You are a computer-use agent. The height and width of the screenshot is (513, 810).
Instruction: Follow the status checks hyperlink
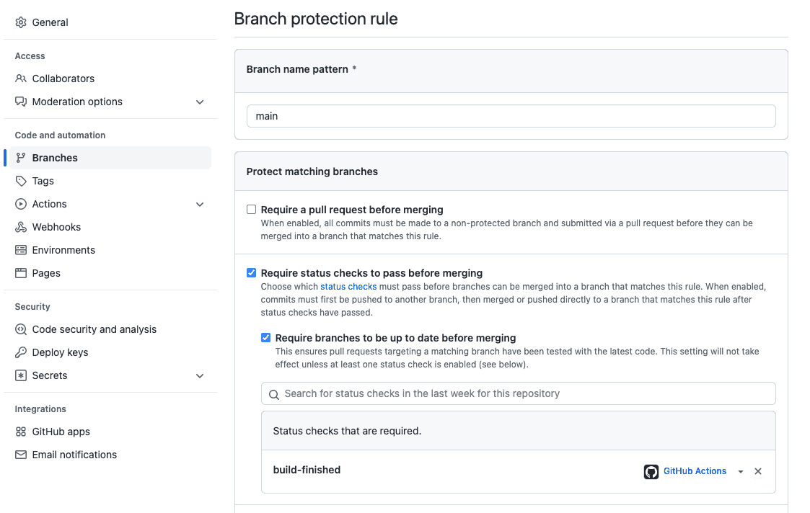pos(348,287)
